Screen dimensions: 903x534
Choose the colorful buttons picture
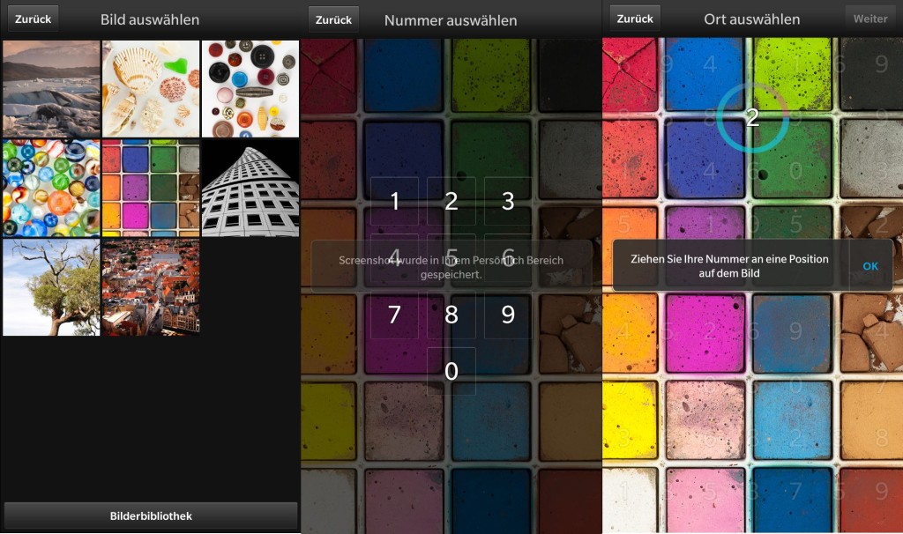click(x=250, y=89)
